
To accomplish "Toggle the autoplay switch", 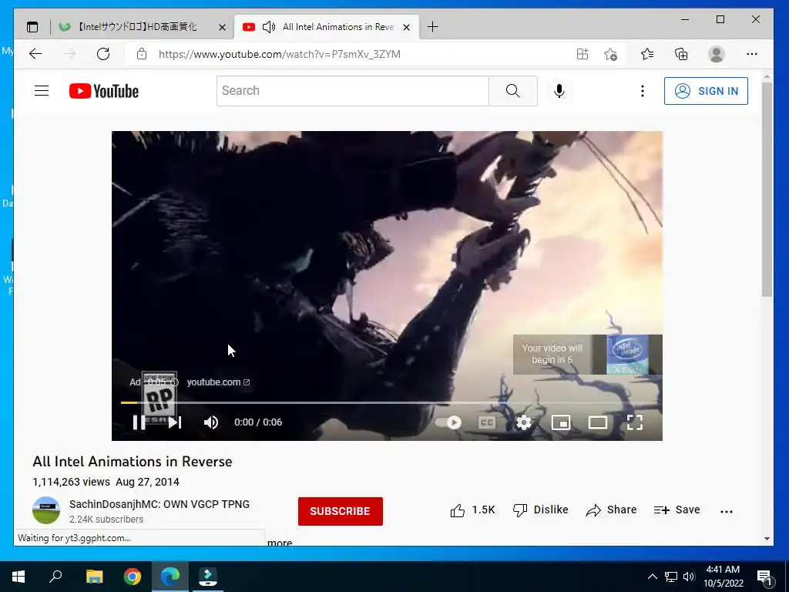I will (x=448, y=422).
